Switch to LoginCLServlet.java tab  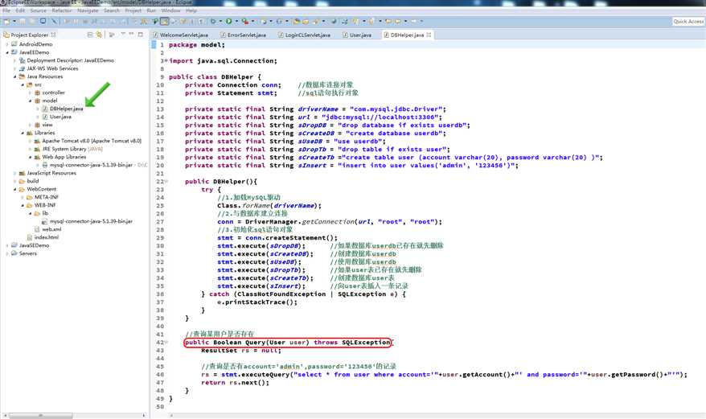(x=305, y=35)
